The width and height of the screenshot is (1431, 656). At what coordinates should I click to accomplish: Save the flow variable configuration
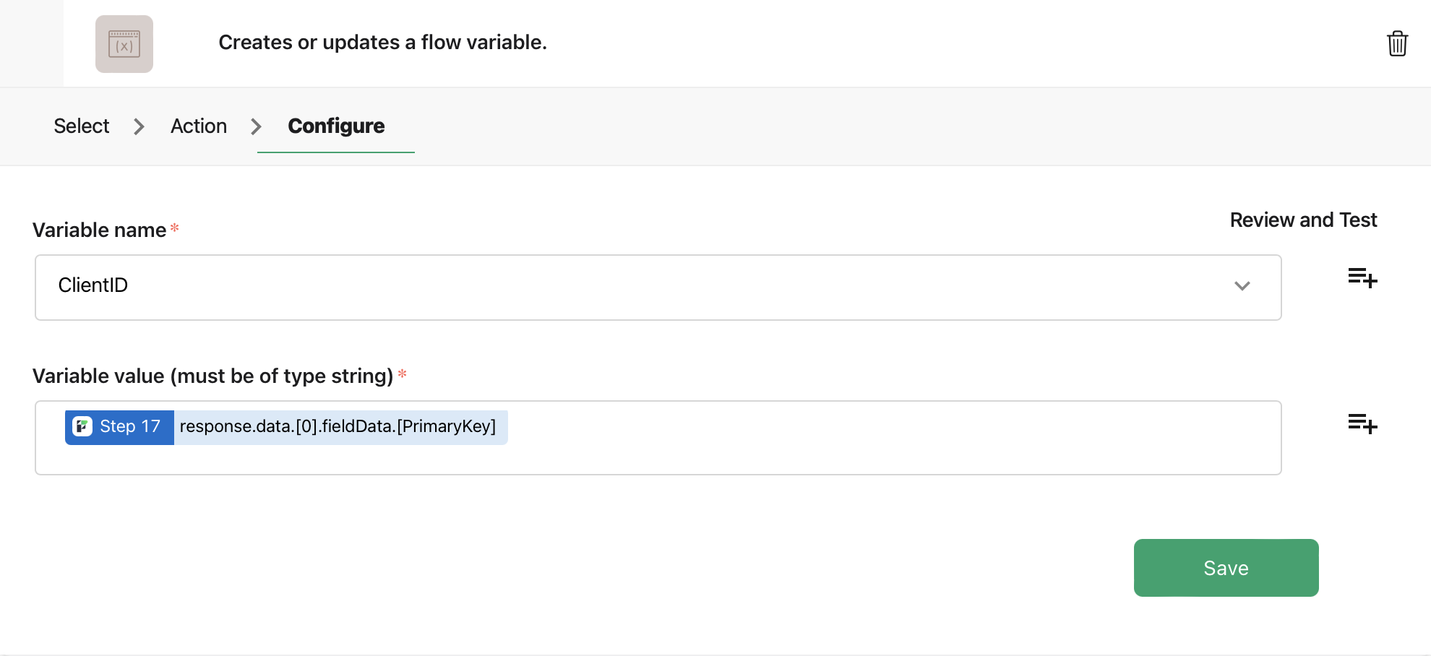1226,568
